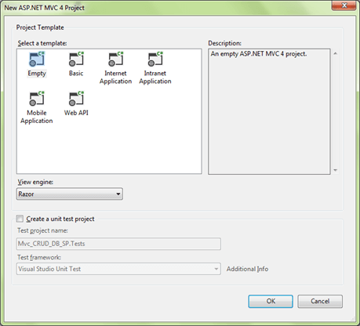Click the Cancel button
The width and height of the screenshot is (360, 326).
point(320,301)
